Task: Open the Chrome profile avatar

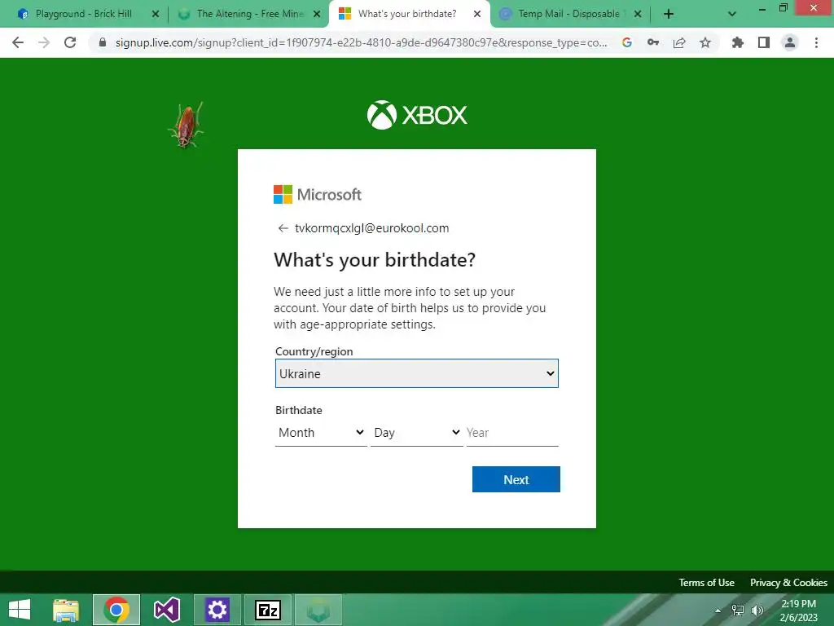Action: pos(790,42)
